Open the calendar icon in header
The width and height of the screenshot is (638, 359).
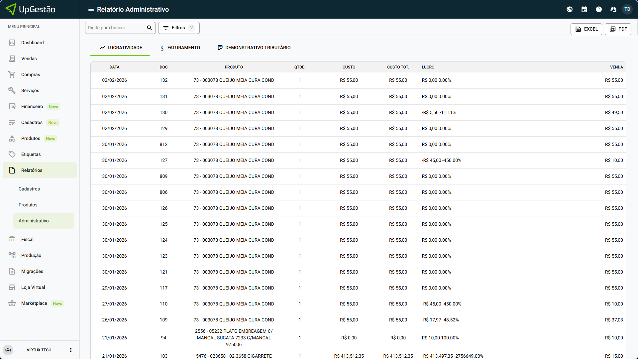coord(584,9)
